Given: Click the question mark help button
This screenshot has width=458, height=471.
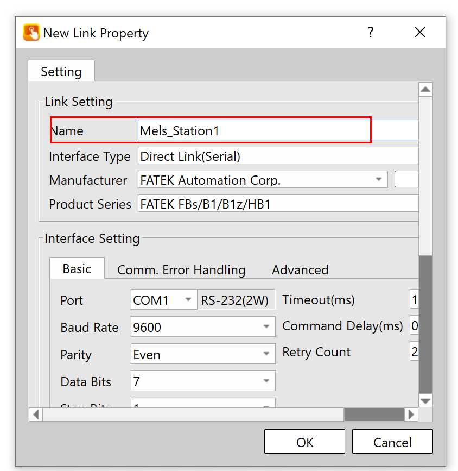Looking at the screenshot, I should 370,33.
